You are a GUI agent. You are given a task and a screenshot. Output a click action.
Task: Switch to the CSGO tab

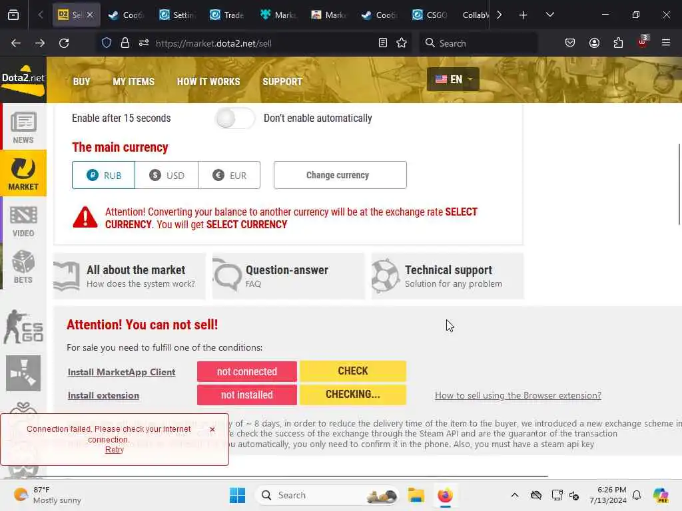(430, 15)
